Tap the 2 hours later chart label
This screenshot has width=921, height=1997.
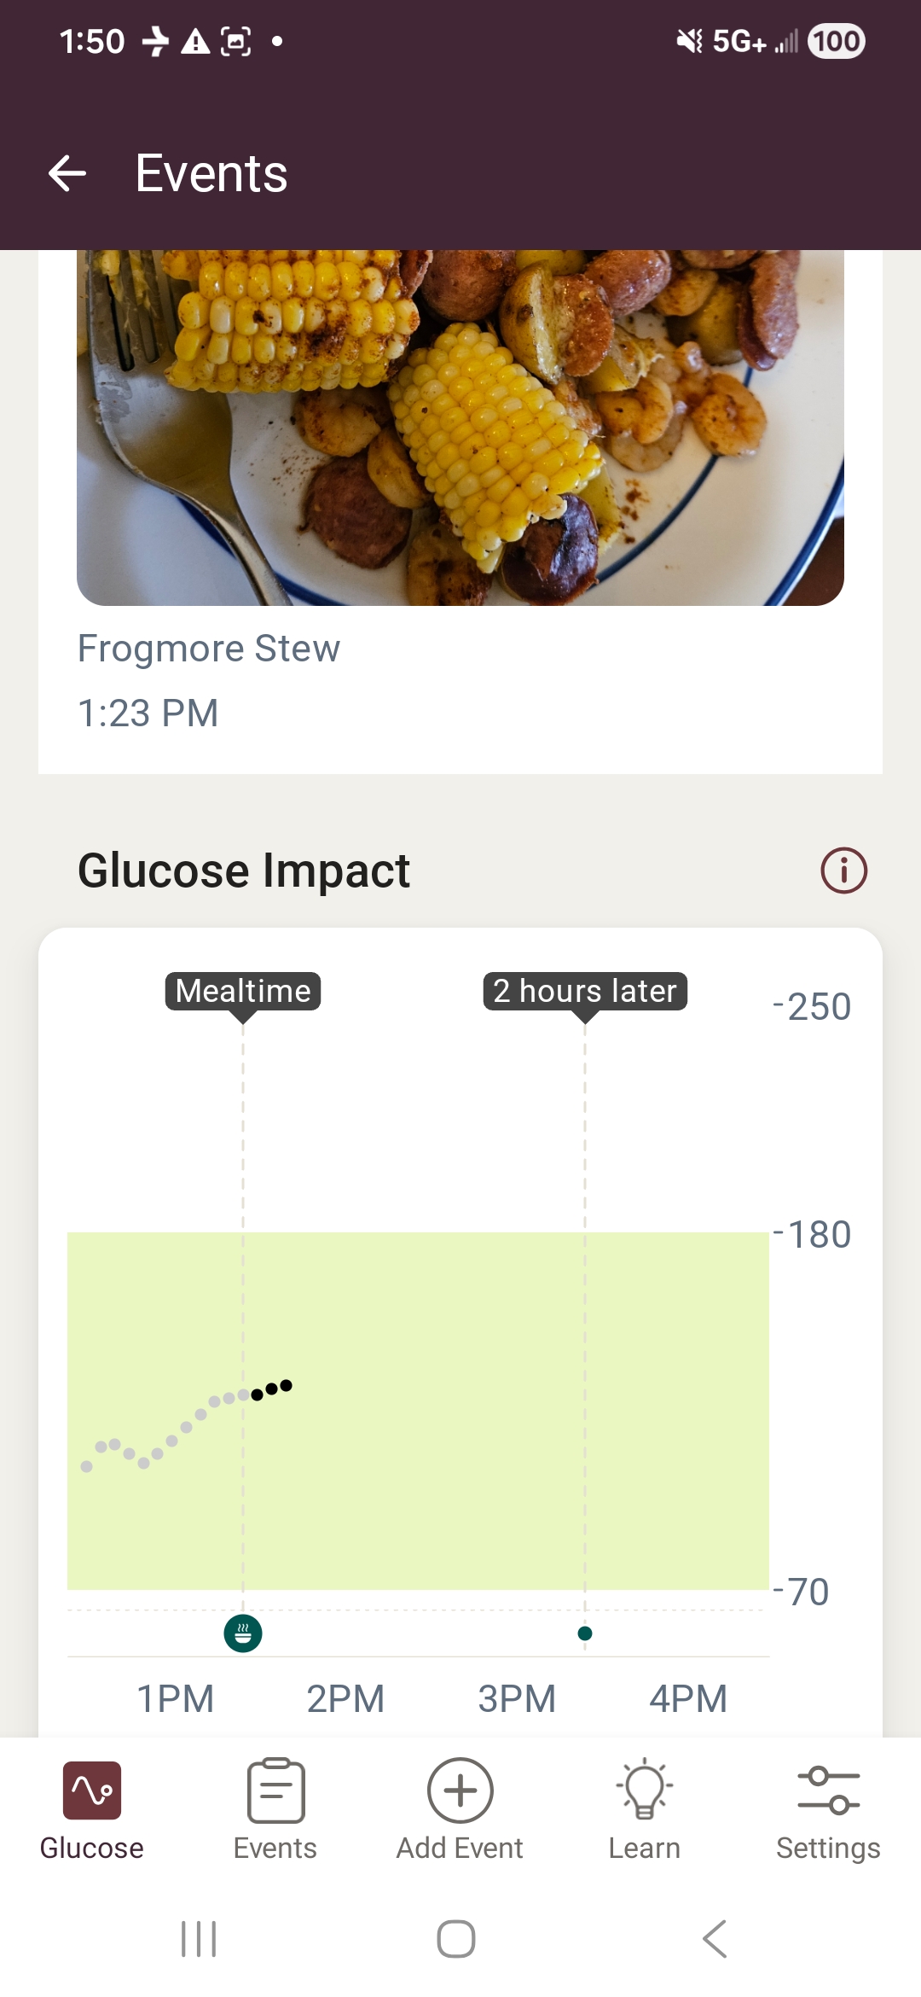(x=585, y=992)
